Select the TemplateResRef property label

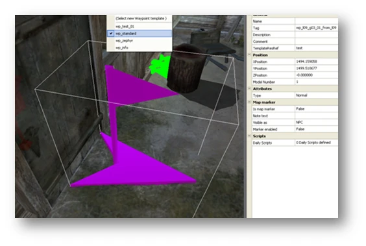coord(265,48)
